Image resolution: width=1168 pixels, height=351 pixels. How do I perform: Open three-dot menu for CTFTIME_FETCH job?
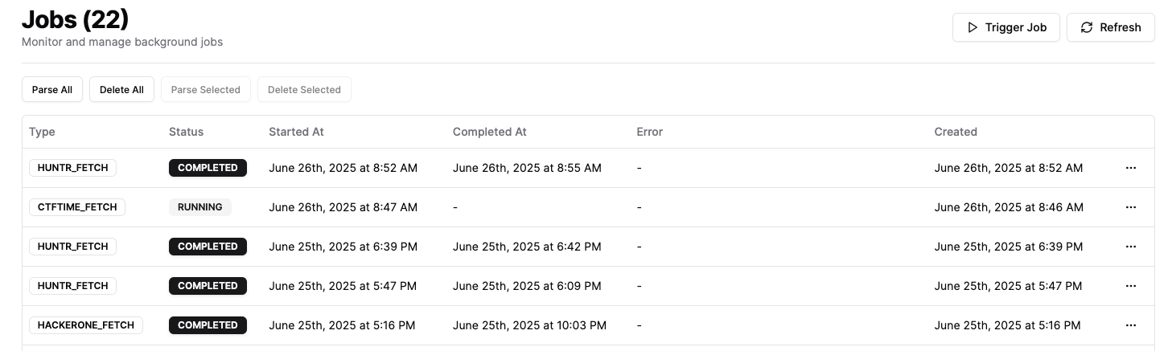[x=1131, y=207]
